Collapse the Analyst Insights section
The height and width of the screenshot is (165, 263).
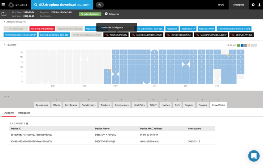5,22
